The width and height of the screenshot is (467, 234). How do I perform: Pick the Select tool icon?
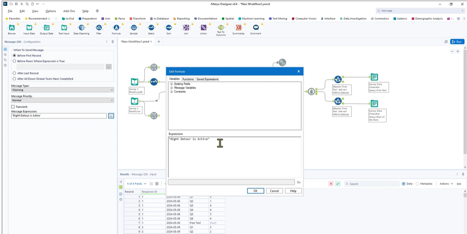click(x=151, y=27)
